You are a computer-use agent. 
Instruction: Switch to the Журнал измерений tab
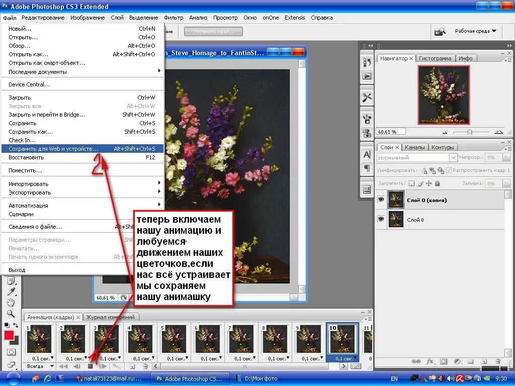pos(111,317)
